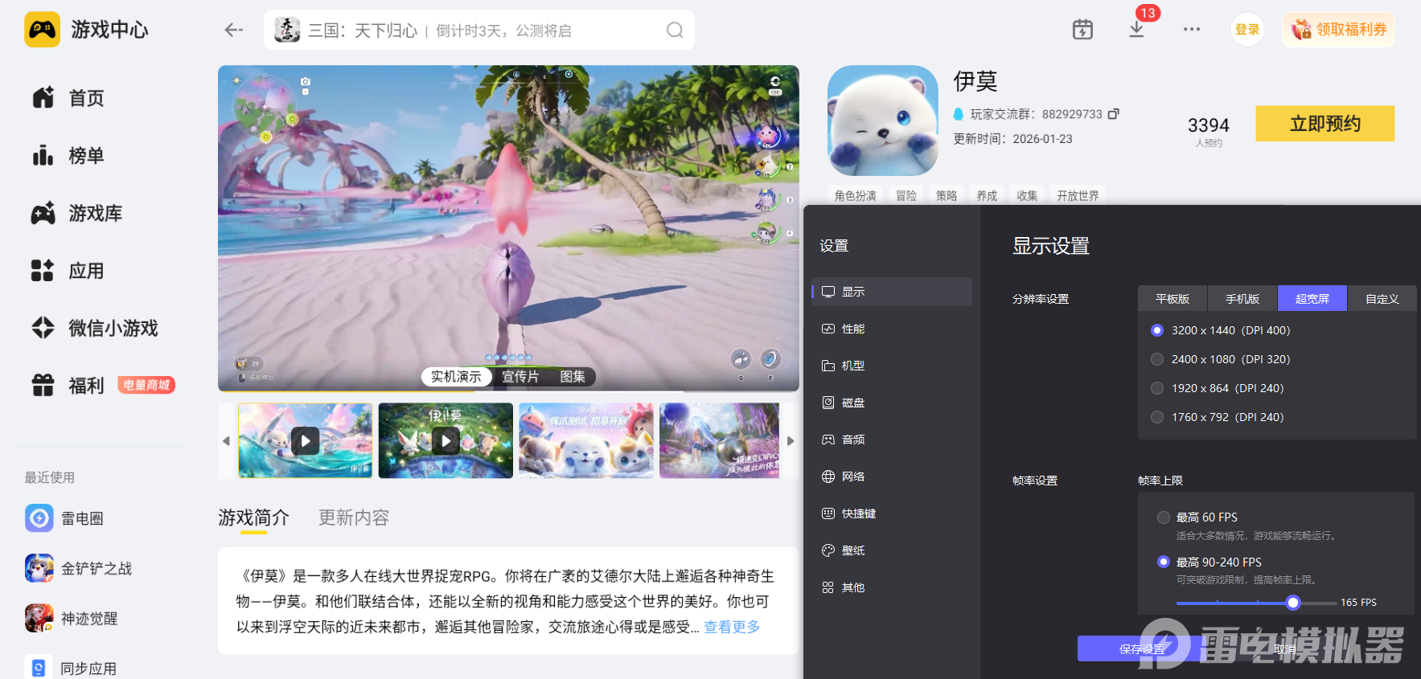1421x679 pixels.
Task: Expand description with 查看更多 link
Action: [732, 627]
